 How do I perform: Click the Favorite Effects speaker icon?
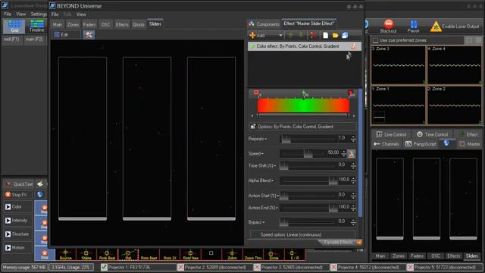(359, 243)
